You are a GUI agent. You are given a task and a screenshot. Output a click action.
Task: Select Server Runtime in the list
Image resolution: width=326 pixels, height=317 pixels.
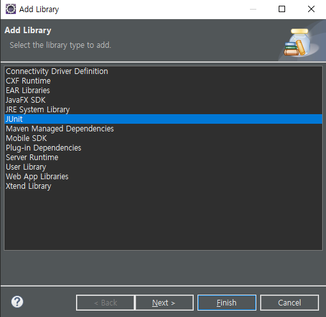163,158
